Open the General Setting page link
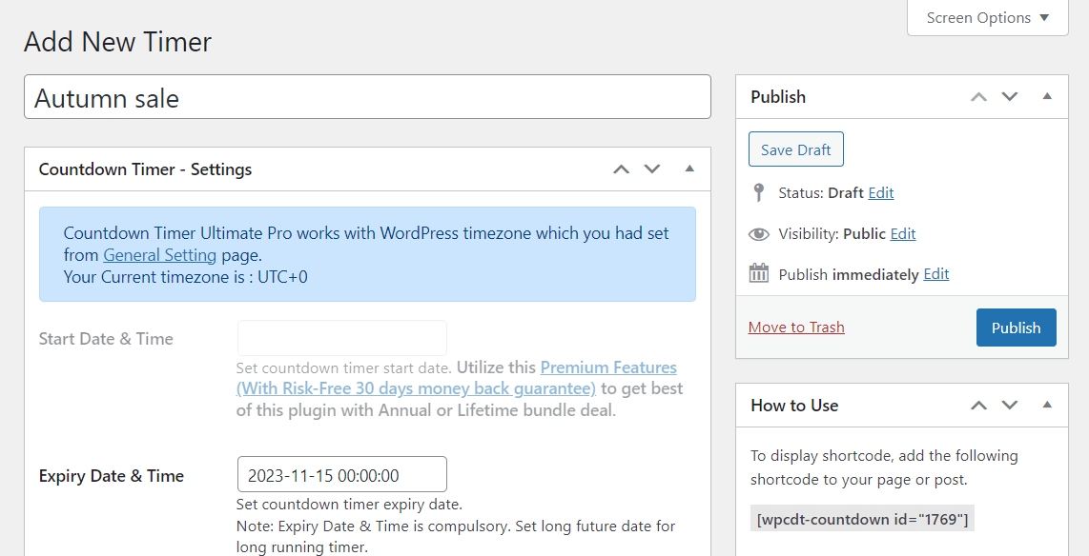Viewport: 1089px width, 556px height. click(x=159, y=254)
